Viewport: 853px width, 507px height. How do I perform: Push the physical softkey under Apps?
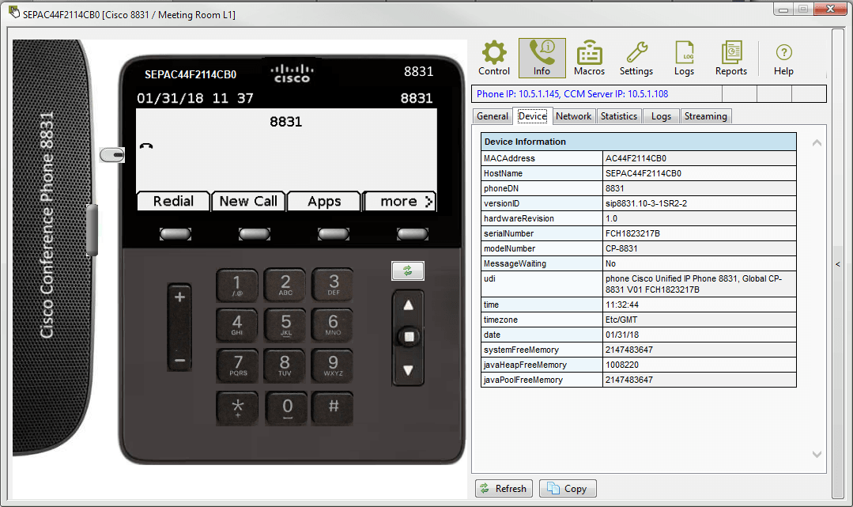point(334,234)
